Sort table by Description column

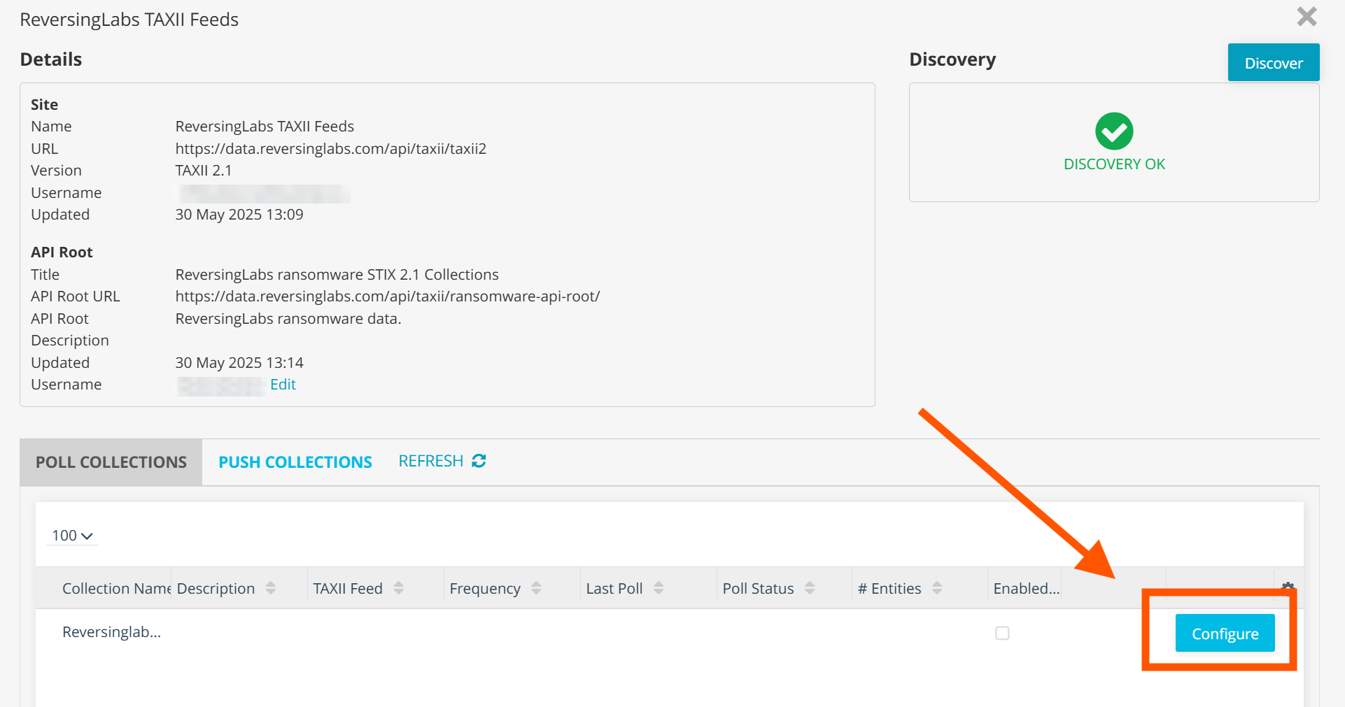point(272,588)
